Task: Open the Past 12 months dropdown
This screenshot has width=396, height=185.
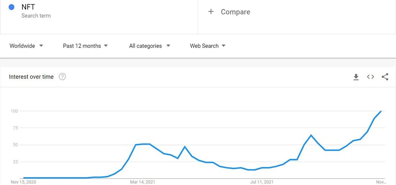Action: click(x=85, y=46)
